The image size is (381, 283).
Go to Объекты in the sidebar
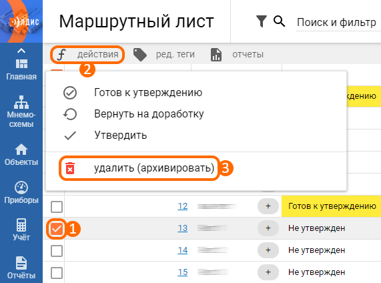(x=21, y=155)
